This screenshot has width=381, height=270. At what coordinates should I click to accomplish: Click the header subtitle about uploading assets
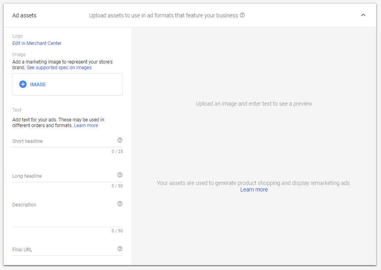[x=163, y=16]
